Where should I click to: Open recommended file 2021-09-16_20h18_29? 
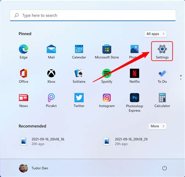coord(126,141)
